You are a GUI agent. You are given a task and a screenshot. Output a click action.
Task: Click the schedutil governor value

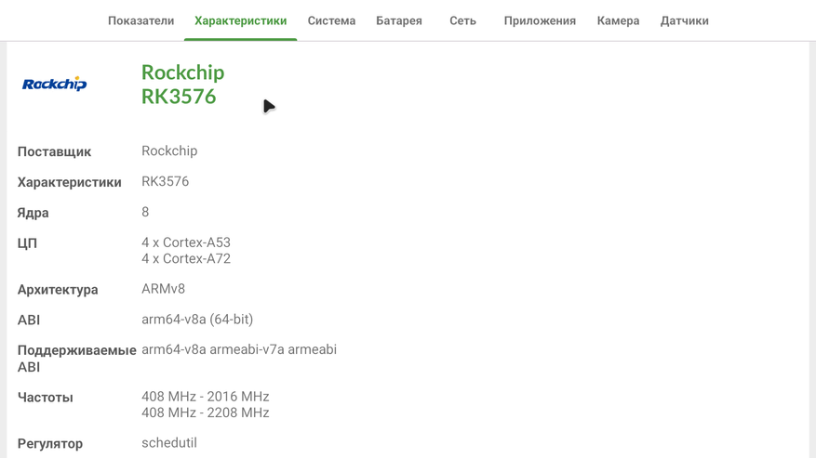pos(168,443)
